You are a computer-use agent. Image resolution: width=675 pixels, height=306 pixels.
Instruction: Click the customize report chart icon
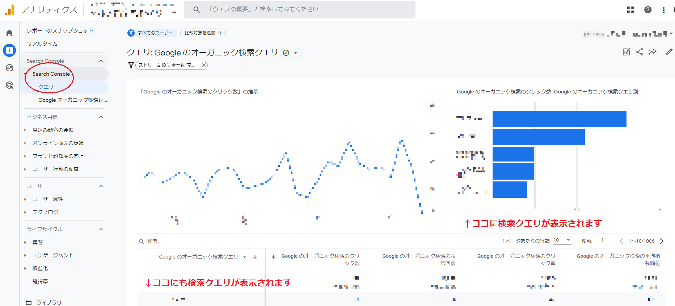point(627,52)
